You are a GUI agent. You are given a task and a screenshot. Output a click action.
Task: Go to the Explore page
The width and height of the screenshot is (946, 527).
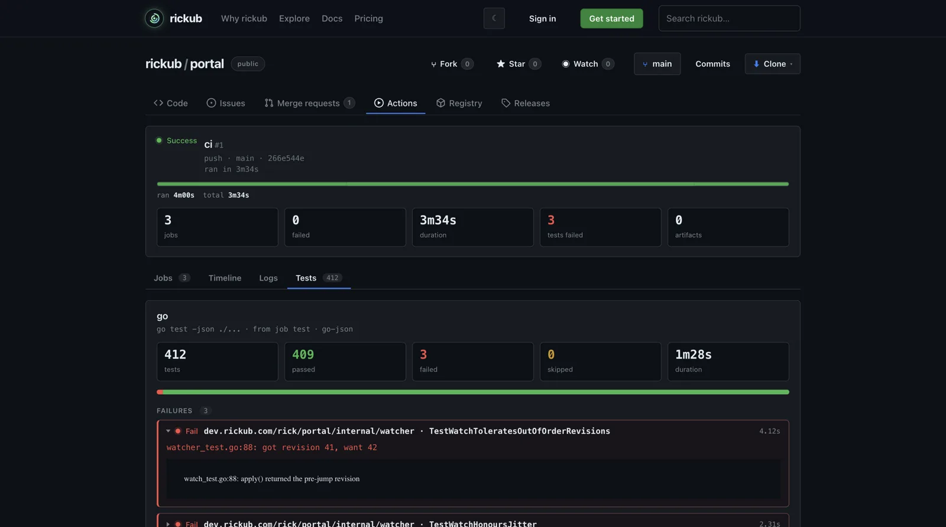click(x=294, y=18)
